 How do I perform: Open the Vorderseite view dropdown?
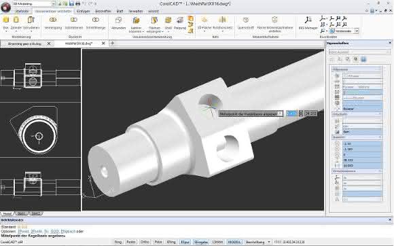coord(357,31)
